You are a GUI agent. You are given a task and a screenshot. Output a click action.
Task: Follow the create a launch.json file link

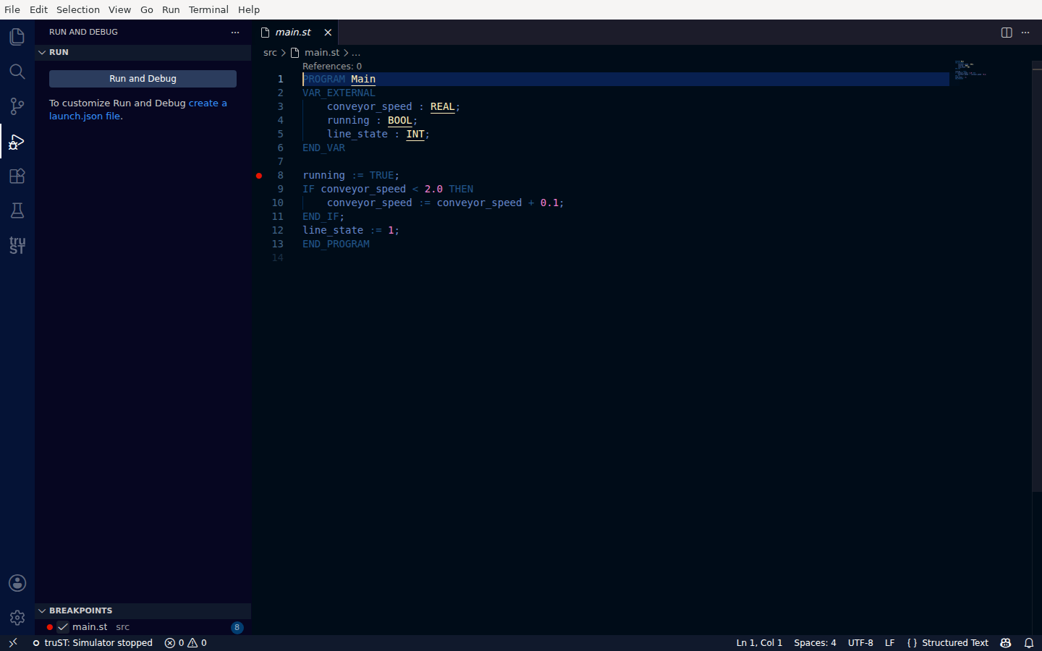point(137,109)
